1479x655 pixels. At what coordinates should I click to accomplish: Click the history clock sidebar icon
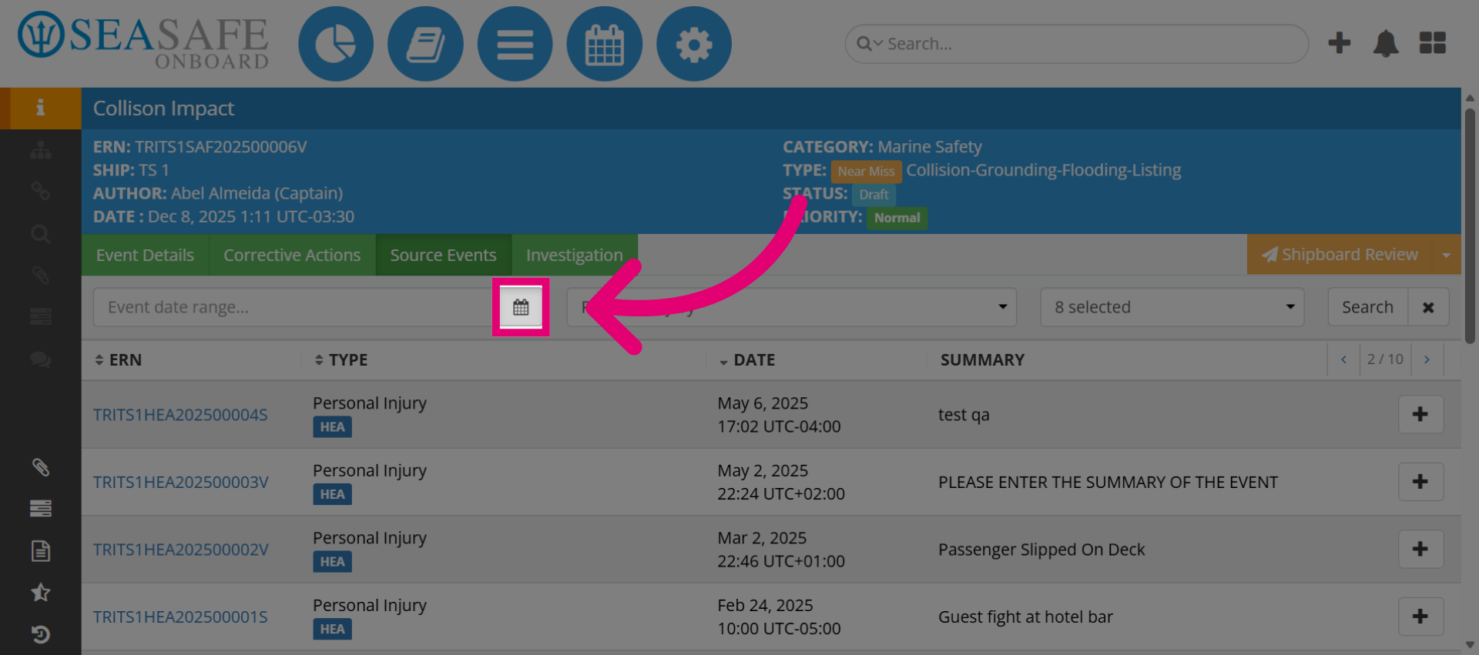click(40, 634)
